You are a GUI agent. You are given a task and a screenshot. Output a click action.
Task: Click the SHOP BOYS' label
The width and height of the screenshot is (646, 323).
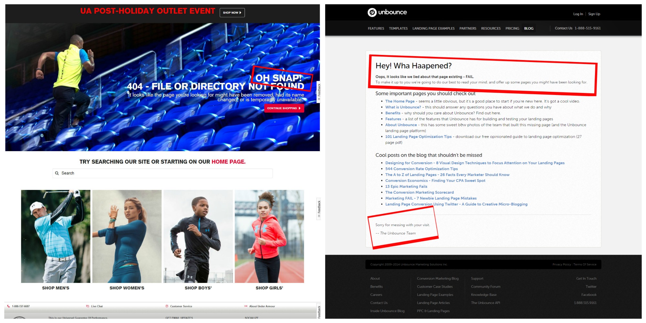pyautogui.click(x=198, y=288)
